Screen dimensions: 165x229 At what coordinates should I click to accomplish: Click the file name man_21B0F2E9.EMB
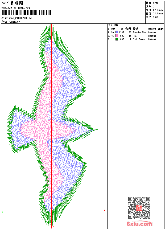point(21,18)
